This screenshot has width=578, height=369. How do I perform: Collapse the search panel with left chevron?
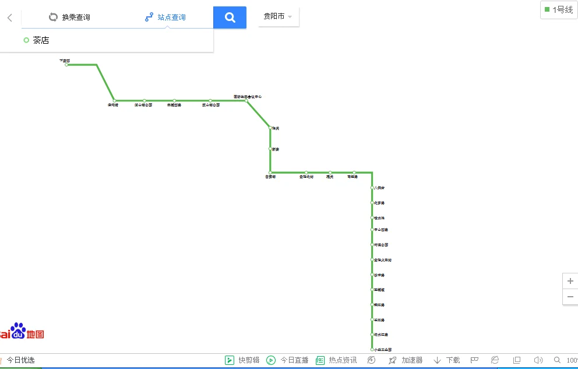(9, 17)
